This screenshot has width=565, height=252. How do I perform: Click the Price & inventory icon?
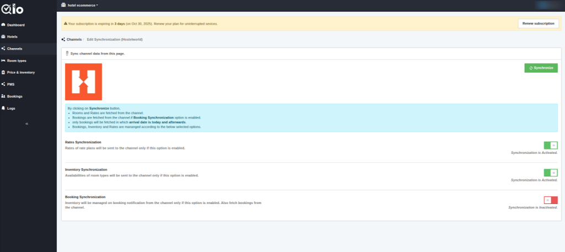(3, 72)
